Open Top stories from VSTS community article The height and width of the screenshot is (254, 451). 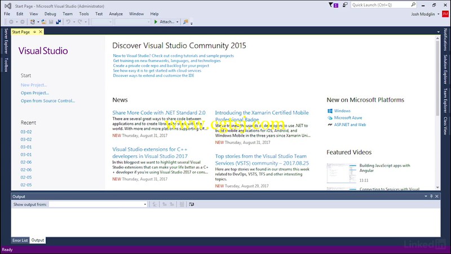point(262,160)
